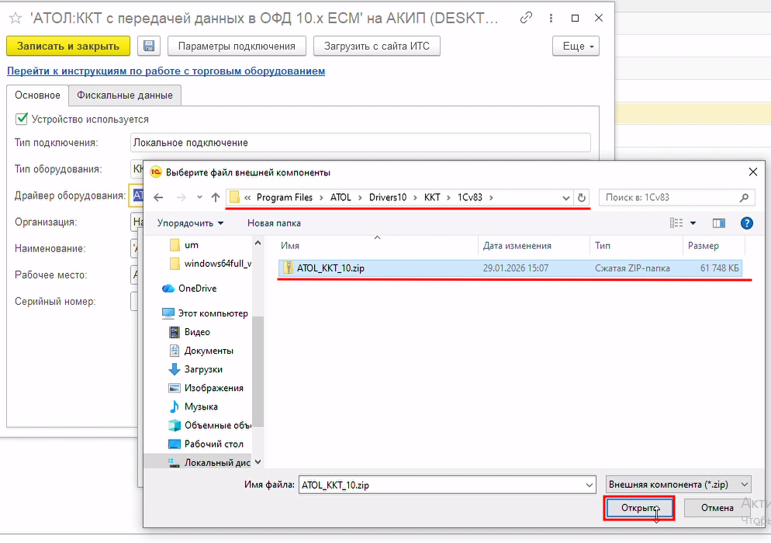Open file dialog help (question mark)
The width and height of the screenshot is (771, 543).
click(x=746, y=223)
